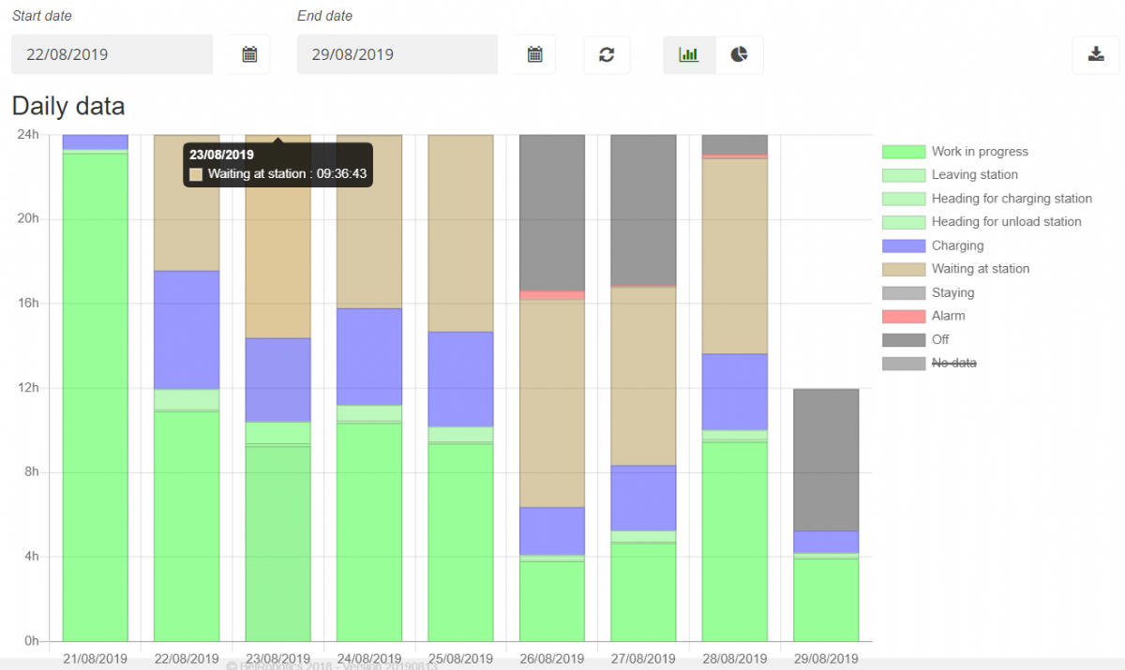
Task: Click the Alarm legend color swatch
Action: click(x=903, y=316)
